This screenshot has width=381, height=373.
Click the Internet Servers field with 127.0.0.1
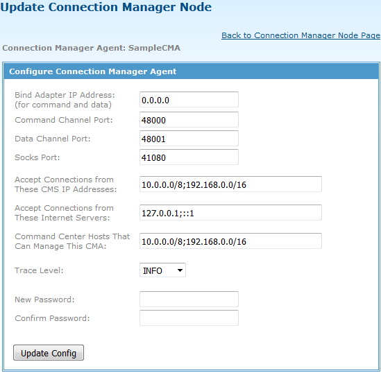tap(230, 213)
